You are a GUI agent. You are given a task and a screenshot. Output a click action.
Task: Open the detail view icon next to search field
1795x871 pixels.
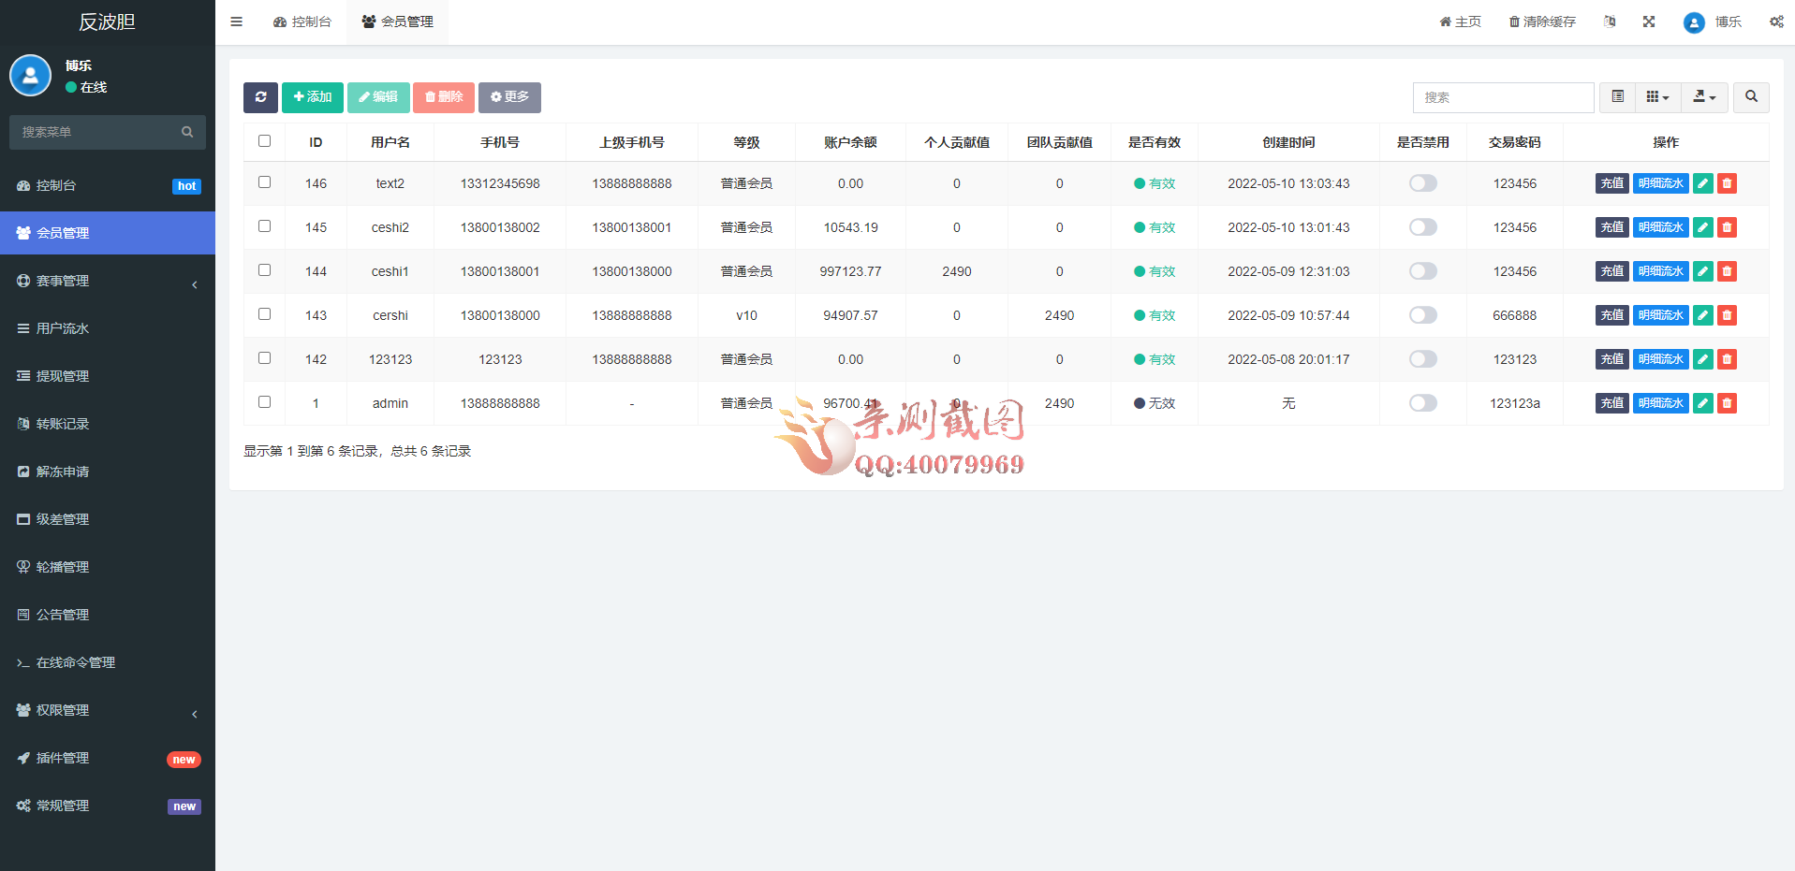(1616, 97)
